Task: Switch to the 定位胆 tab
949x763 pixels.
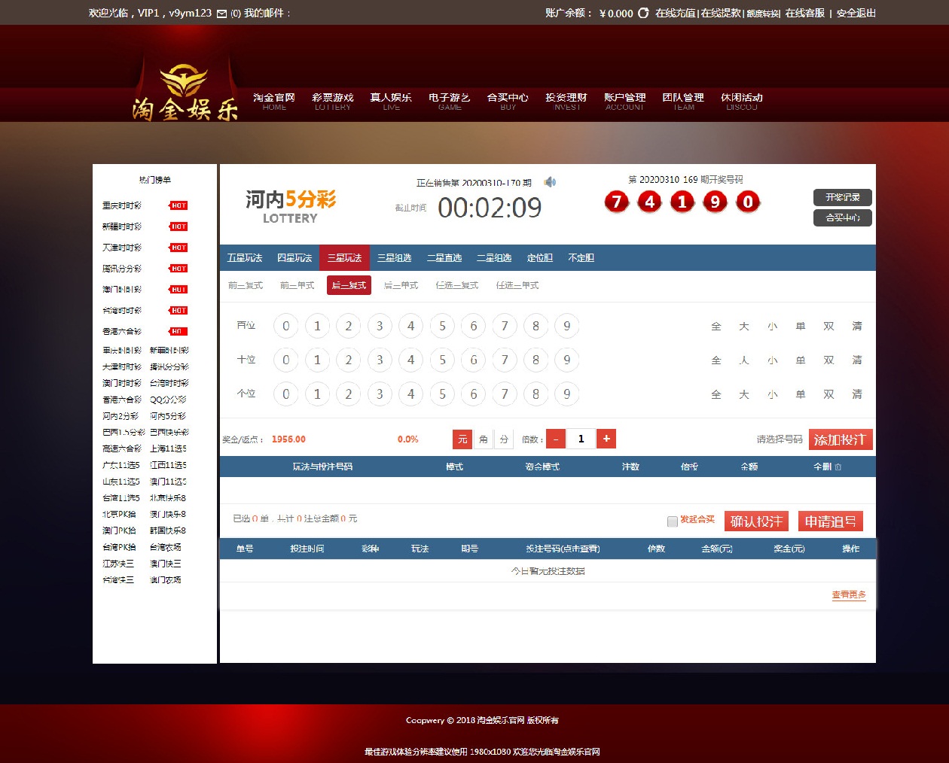Action: (x=539, y=258)
